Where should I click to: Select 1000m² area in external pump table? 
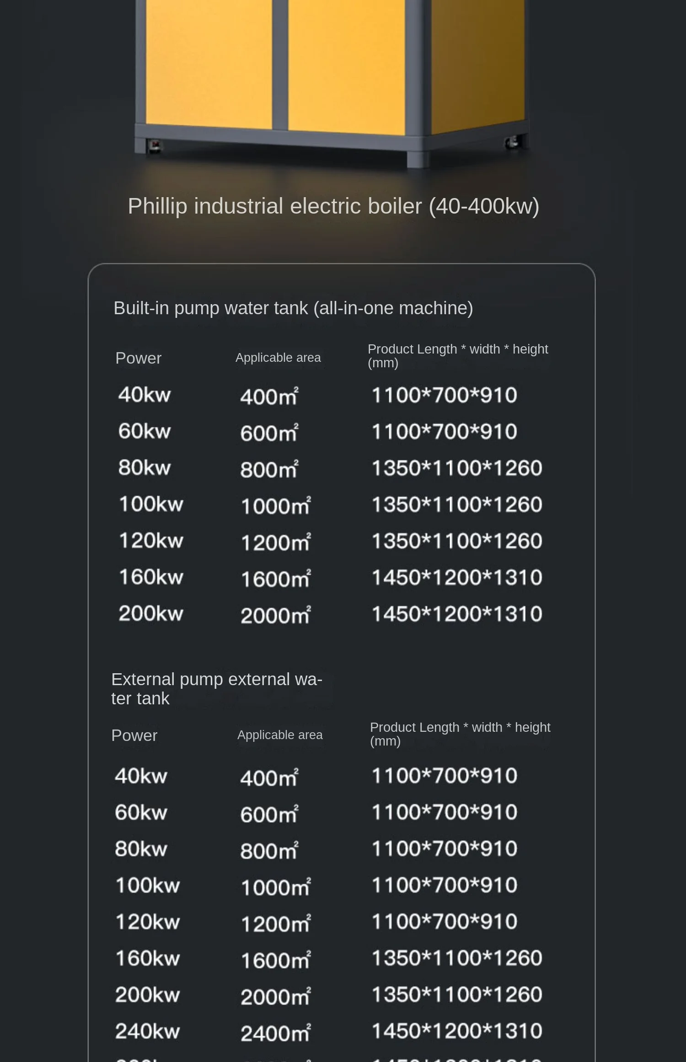pos(276,887)
